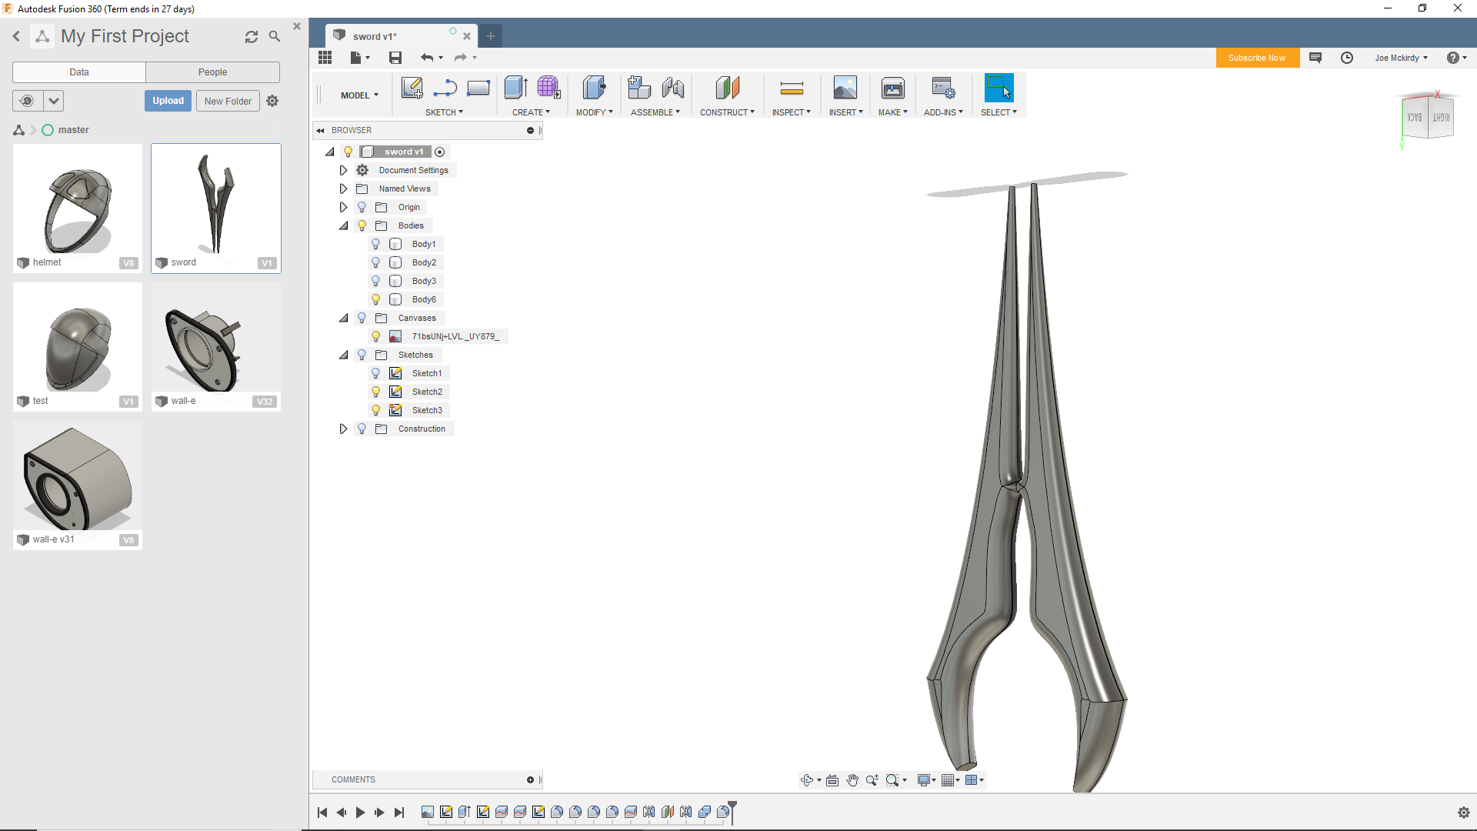The image size is (1477, 831).
Task: Click the Create Sketch tool icon
Action: 412,88
